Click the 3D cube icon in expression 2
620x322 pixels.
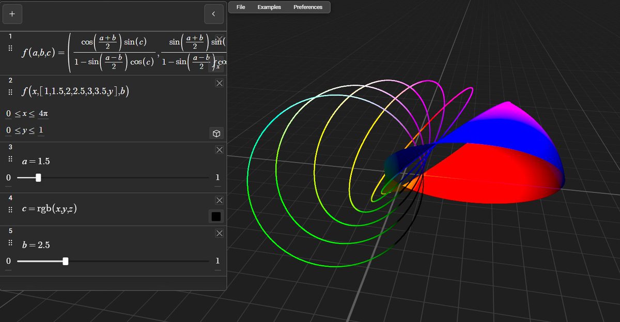pos(216,134)
